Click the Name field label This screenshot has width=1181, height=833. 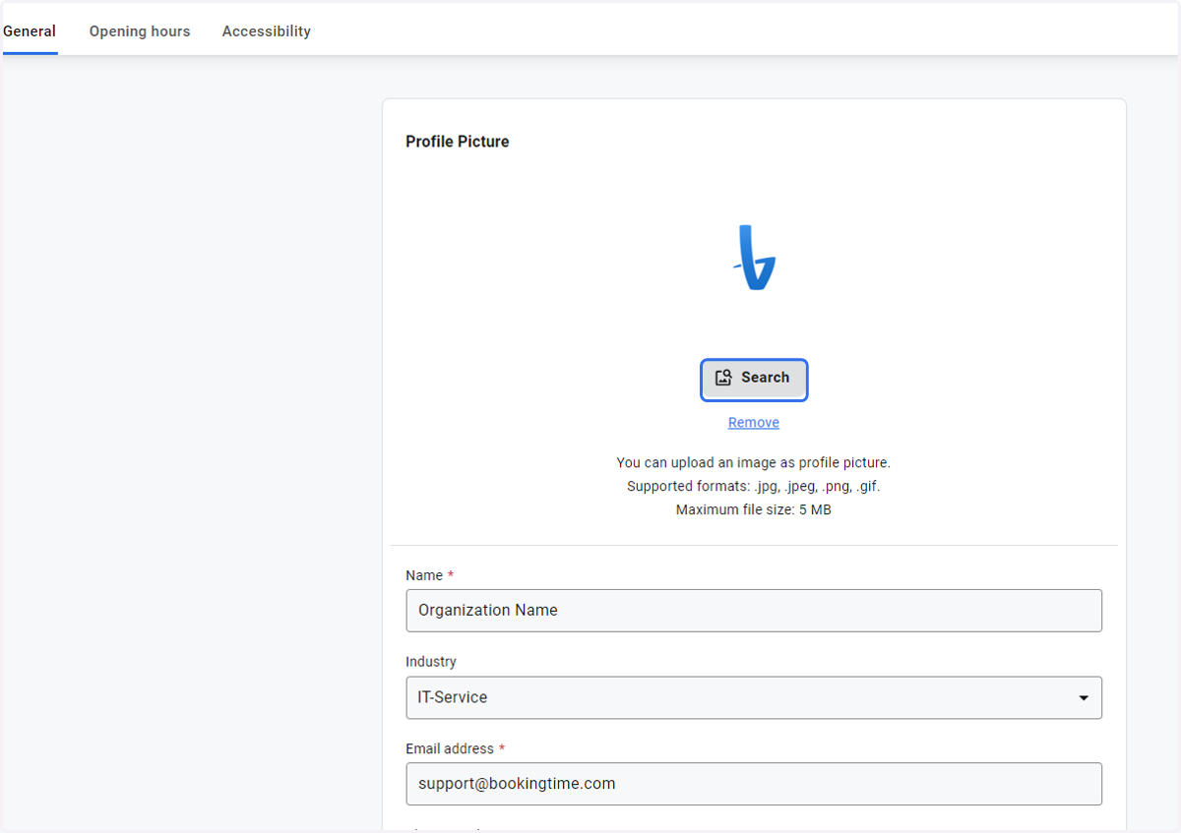coord(424,575)
